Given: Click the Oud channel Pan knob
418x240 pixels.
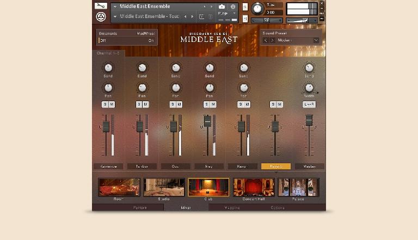Looking at the screenshot, I should [x=176, y=88].
